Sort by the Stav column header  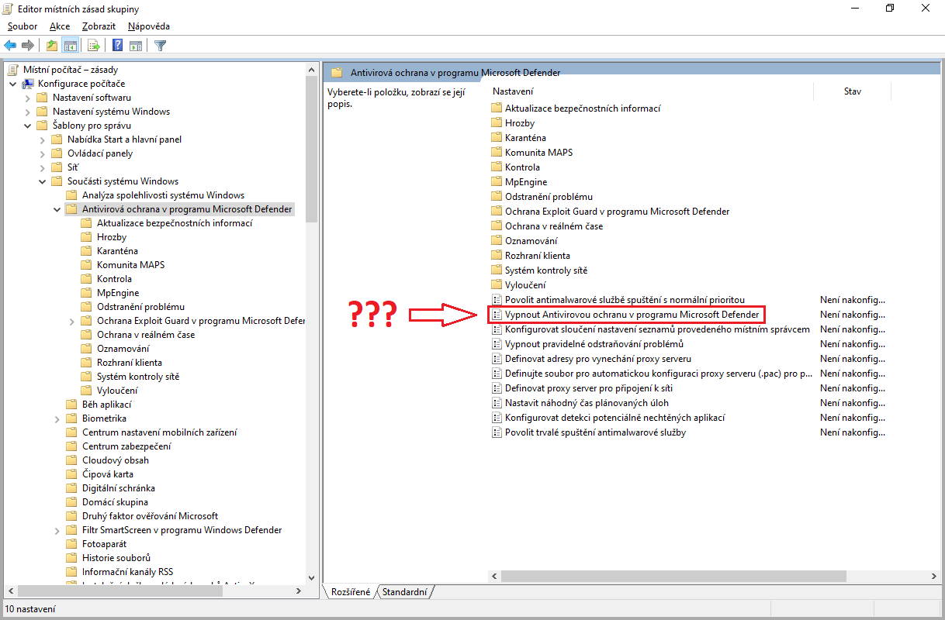852,91
